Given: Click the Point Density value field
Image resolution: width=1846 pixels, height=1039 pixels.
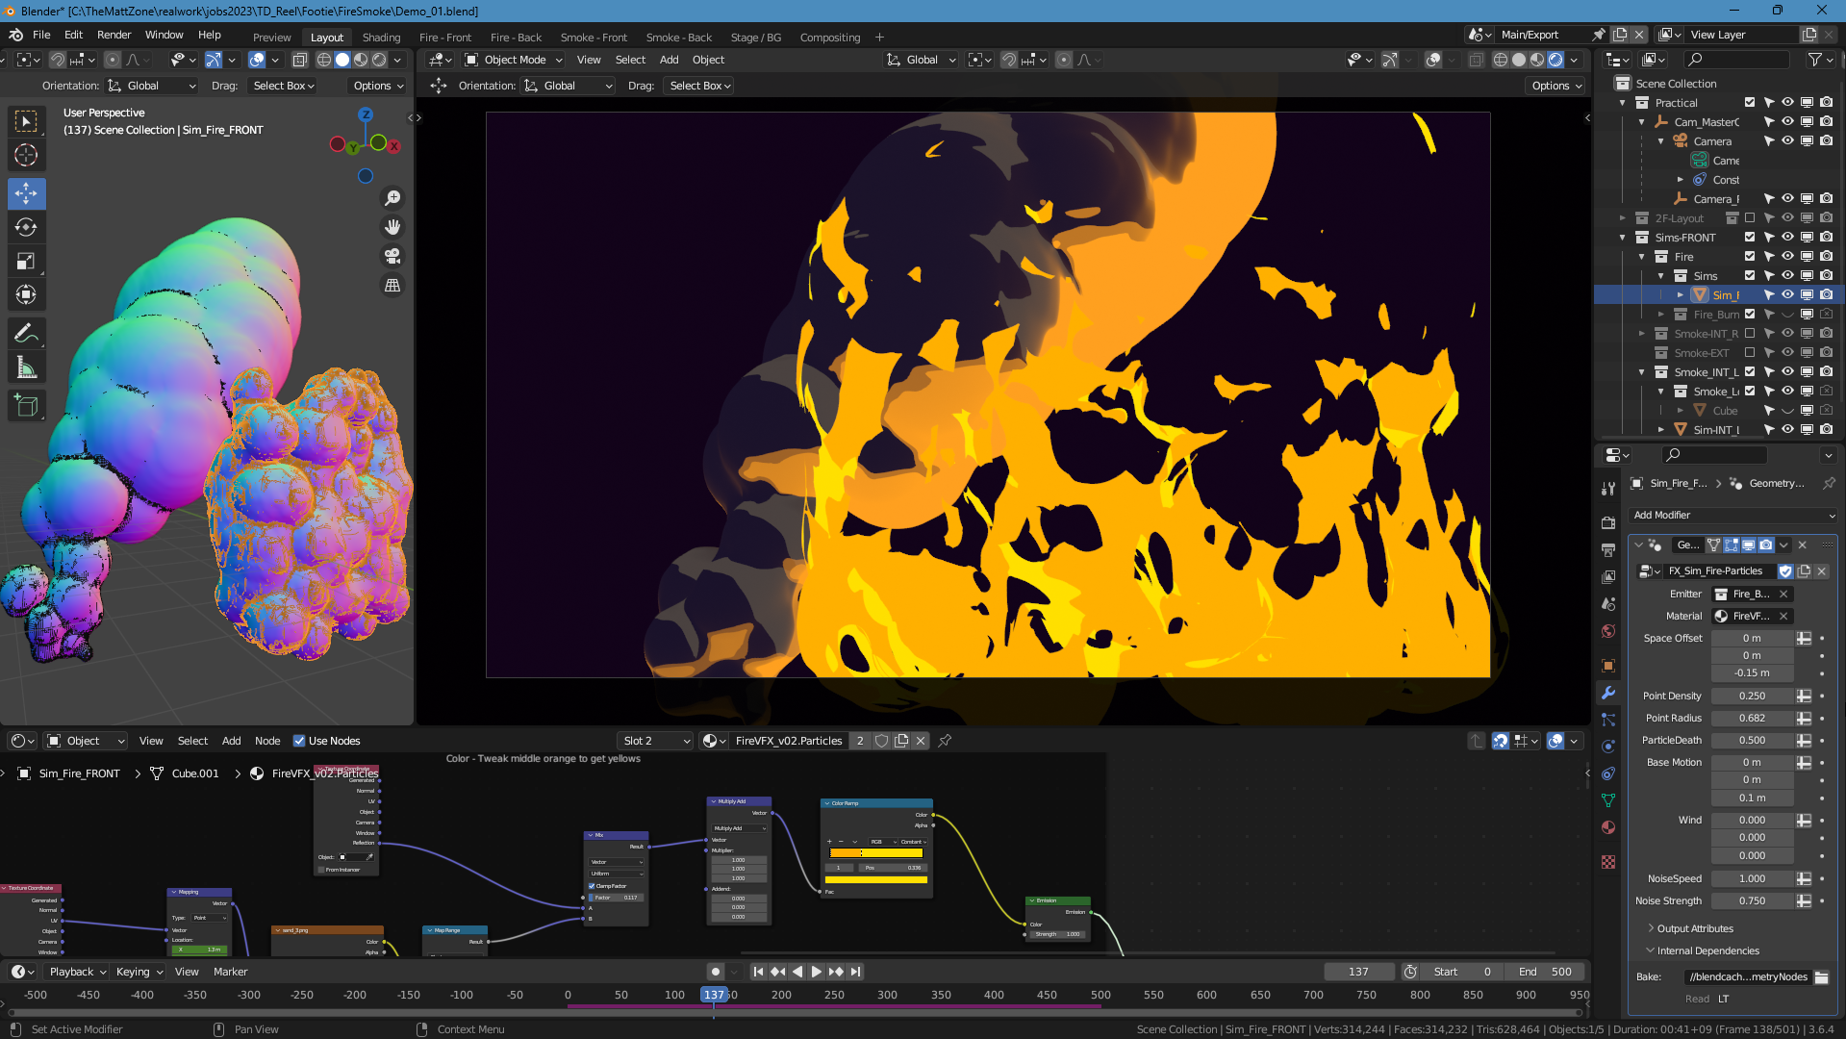Looking at the screenshot, I should [1752, 696].
